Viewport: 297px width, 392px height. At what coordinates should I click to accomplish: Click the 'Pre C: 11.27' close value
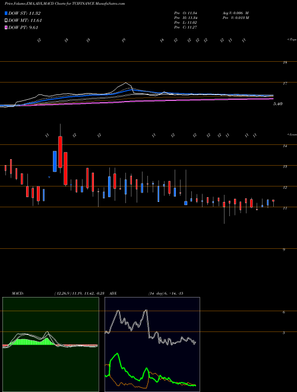(186, 27)
